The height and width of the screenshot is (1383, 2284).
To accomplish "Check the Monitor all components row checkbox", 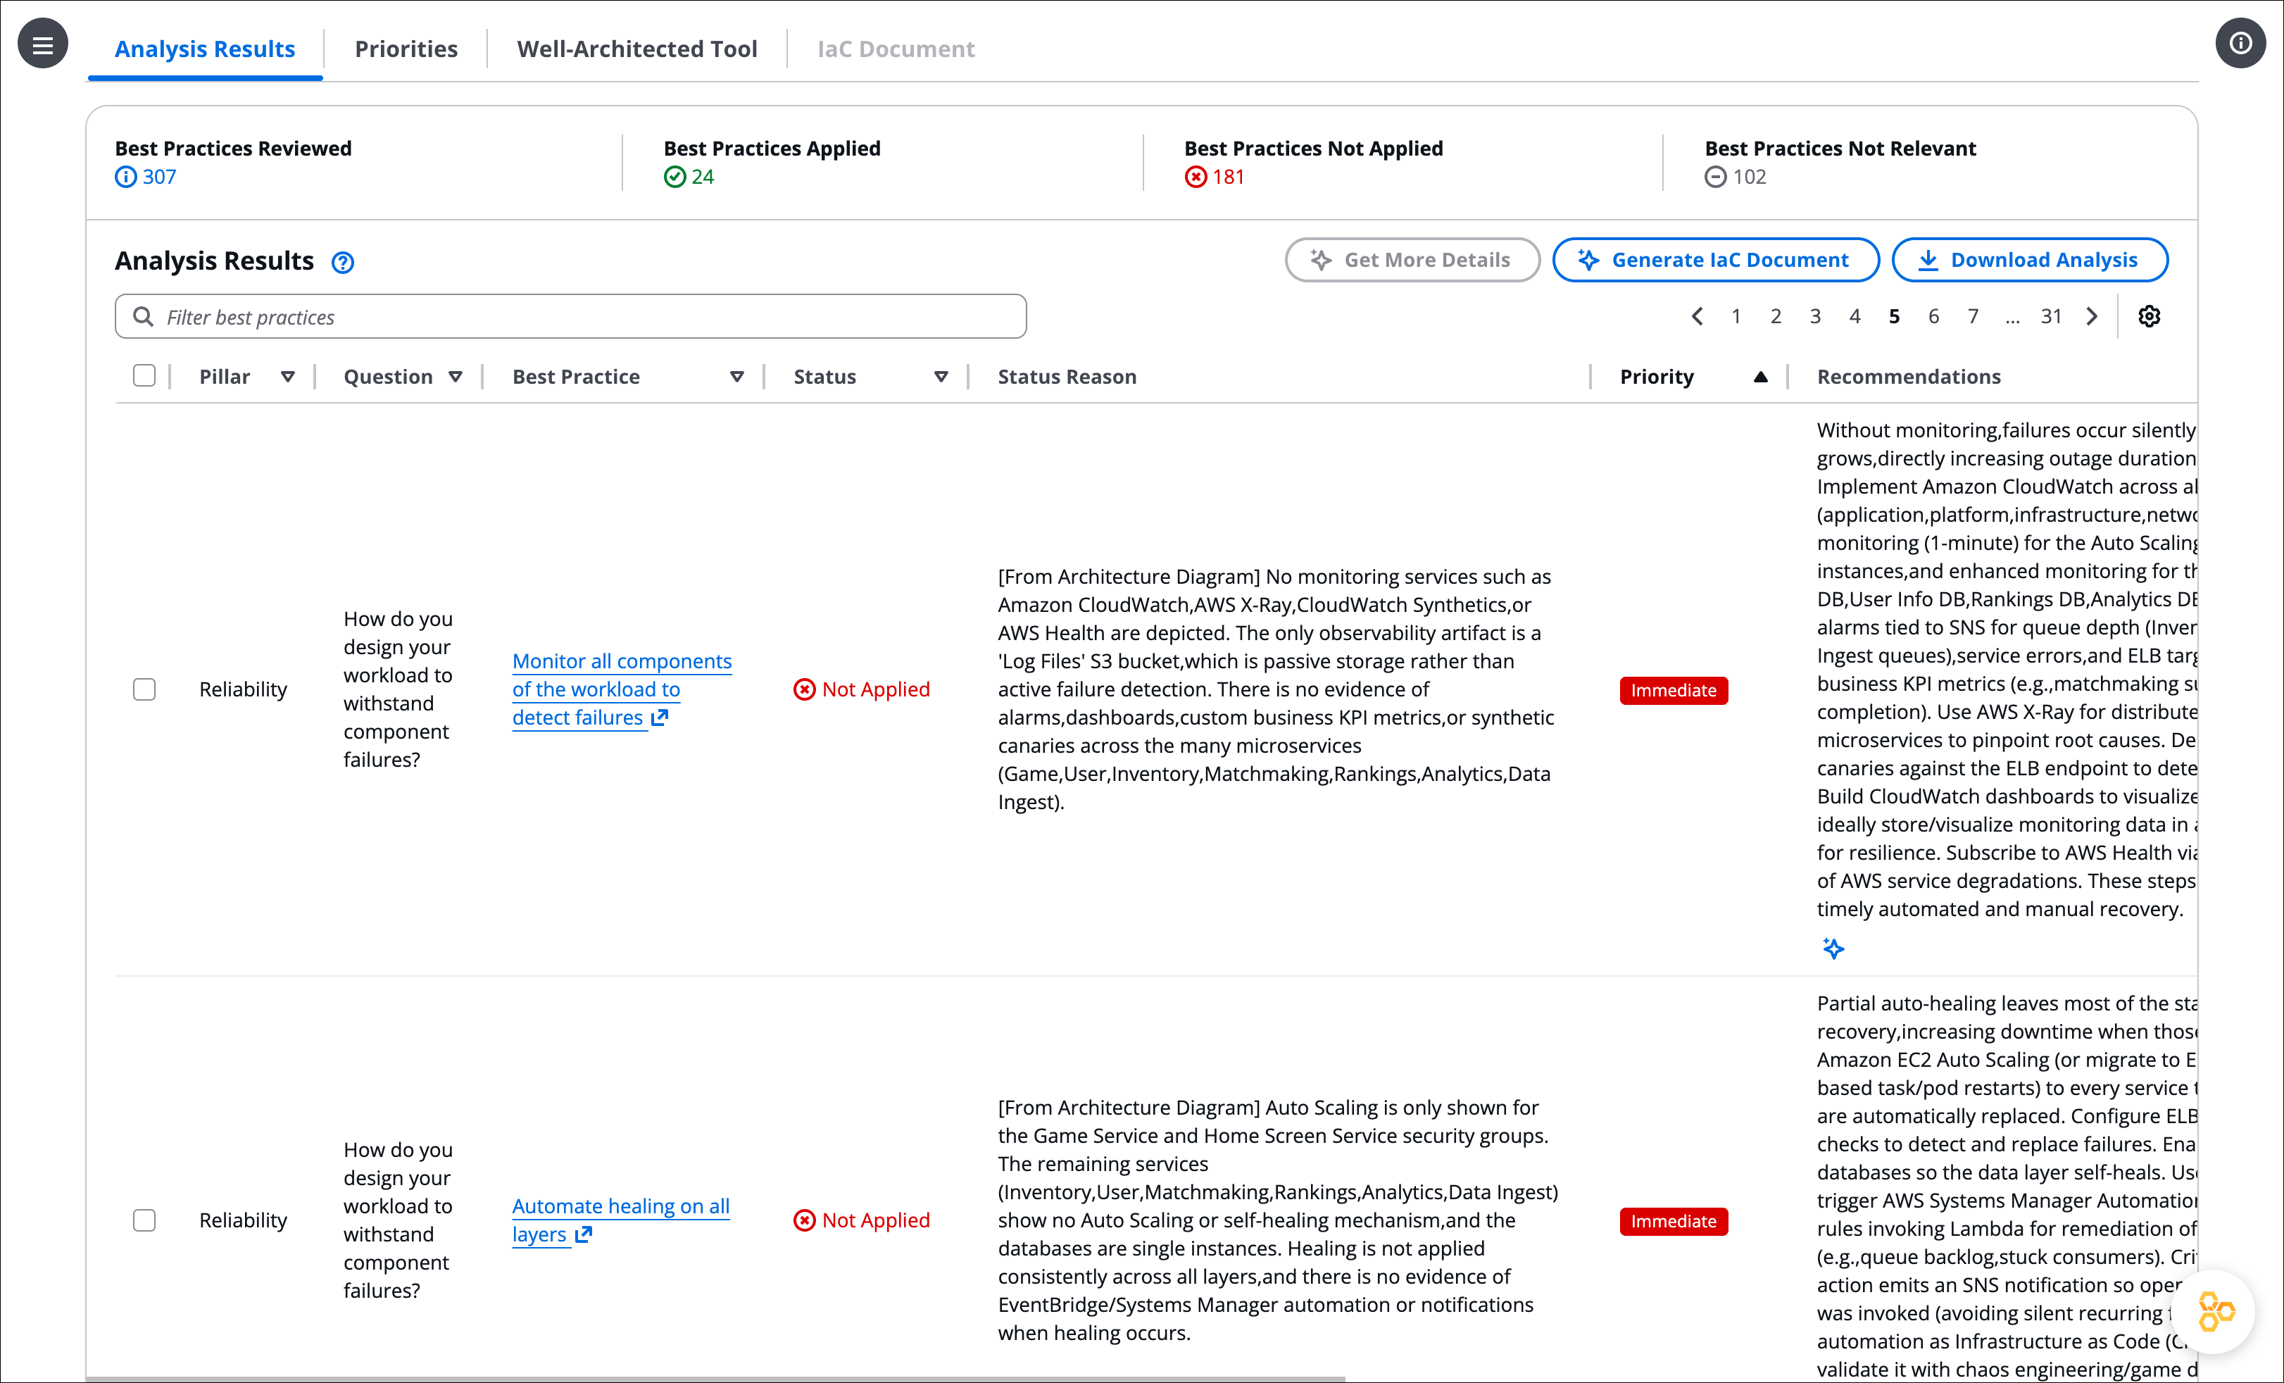I will [144, 689].
